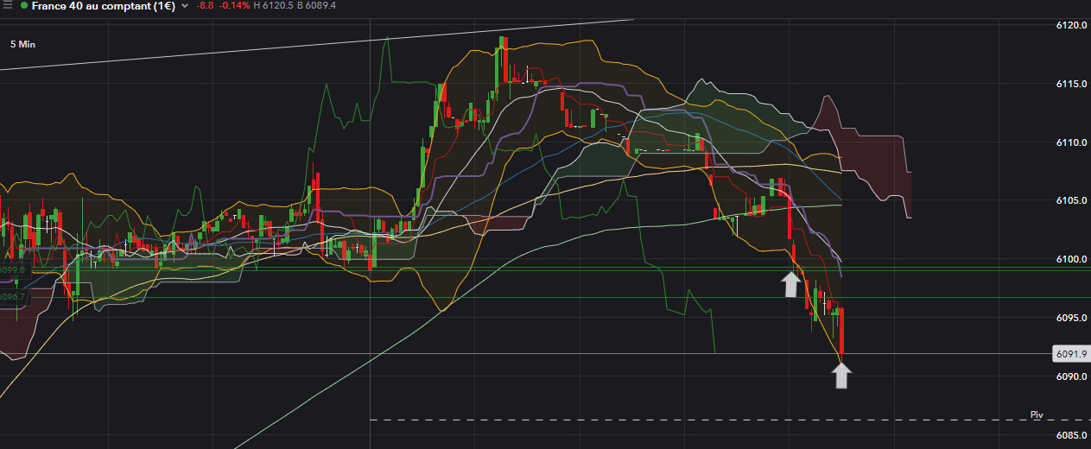The height and width of the screenshot is (449, 1091).
Task: Click the -0.14% percentage change
Action: [x=235, y=5]
